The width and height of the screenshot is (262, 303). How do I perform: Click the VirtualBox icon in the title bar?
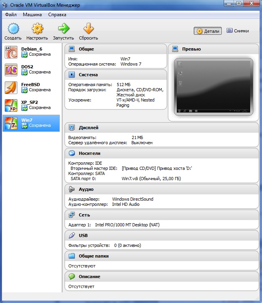point(5,5)
